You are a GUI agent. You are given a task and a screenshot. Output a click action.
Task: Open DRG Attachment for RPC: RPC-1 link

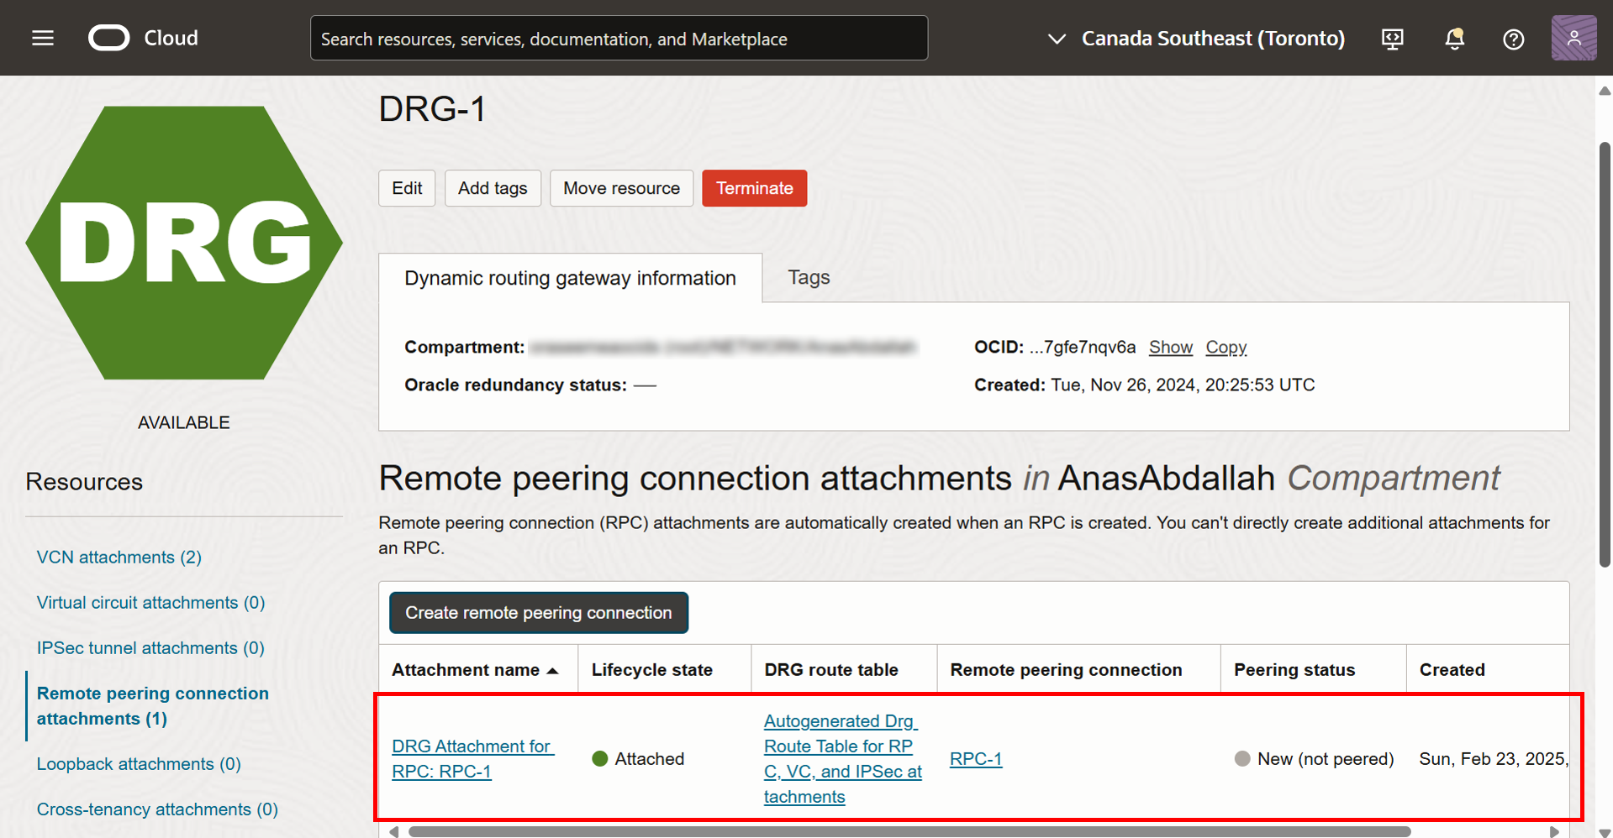coord(472,758)
